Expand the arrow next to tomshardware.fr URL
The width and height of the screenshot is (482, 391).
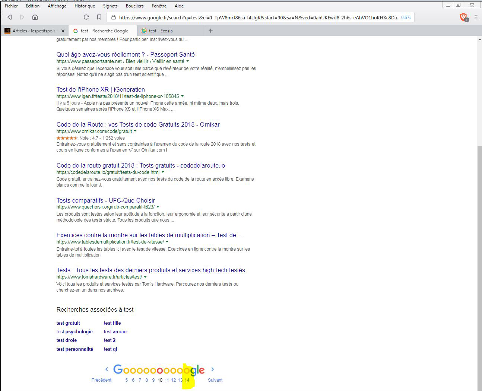click(x=145, y=277)
